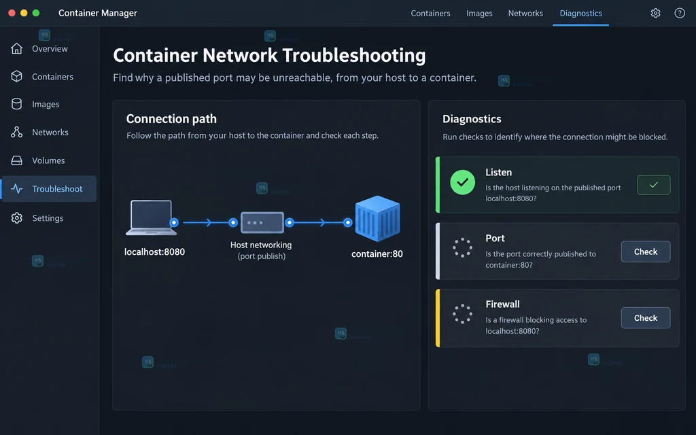Click the green Listen passed status icon
This screenshot has height=435, width=696.
tap(462, 182)
